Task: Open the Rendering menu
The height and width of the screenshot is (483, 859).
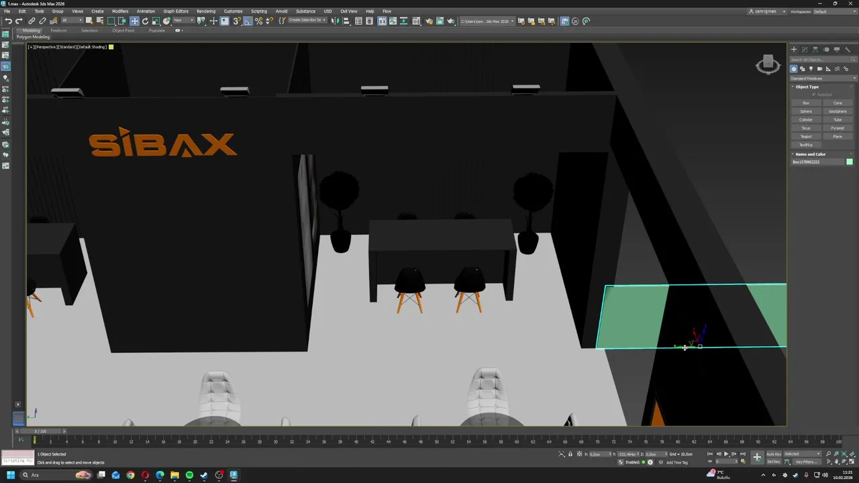Action: click(206, 11)
